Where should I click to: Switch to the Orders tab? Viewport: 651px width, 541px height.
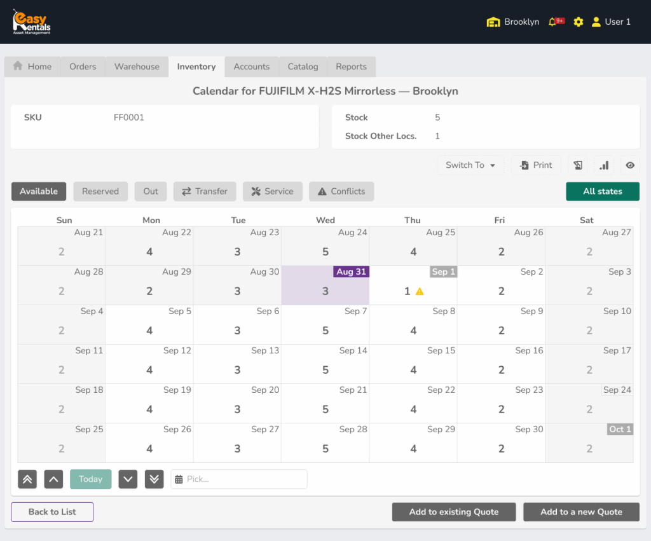[83, 66]
